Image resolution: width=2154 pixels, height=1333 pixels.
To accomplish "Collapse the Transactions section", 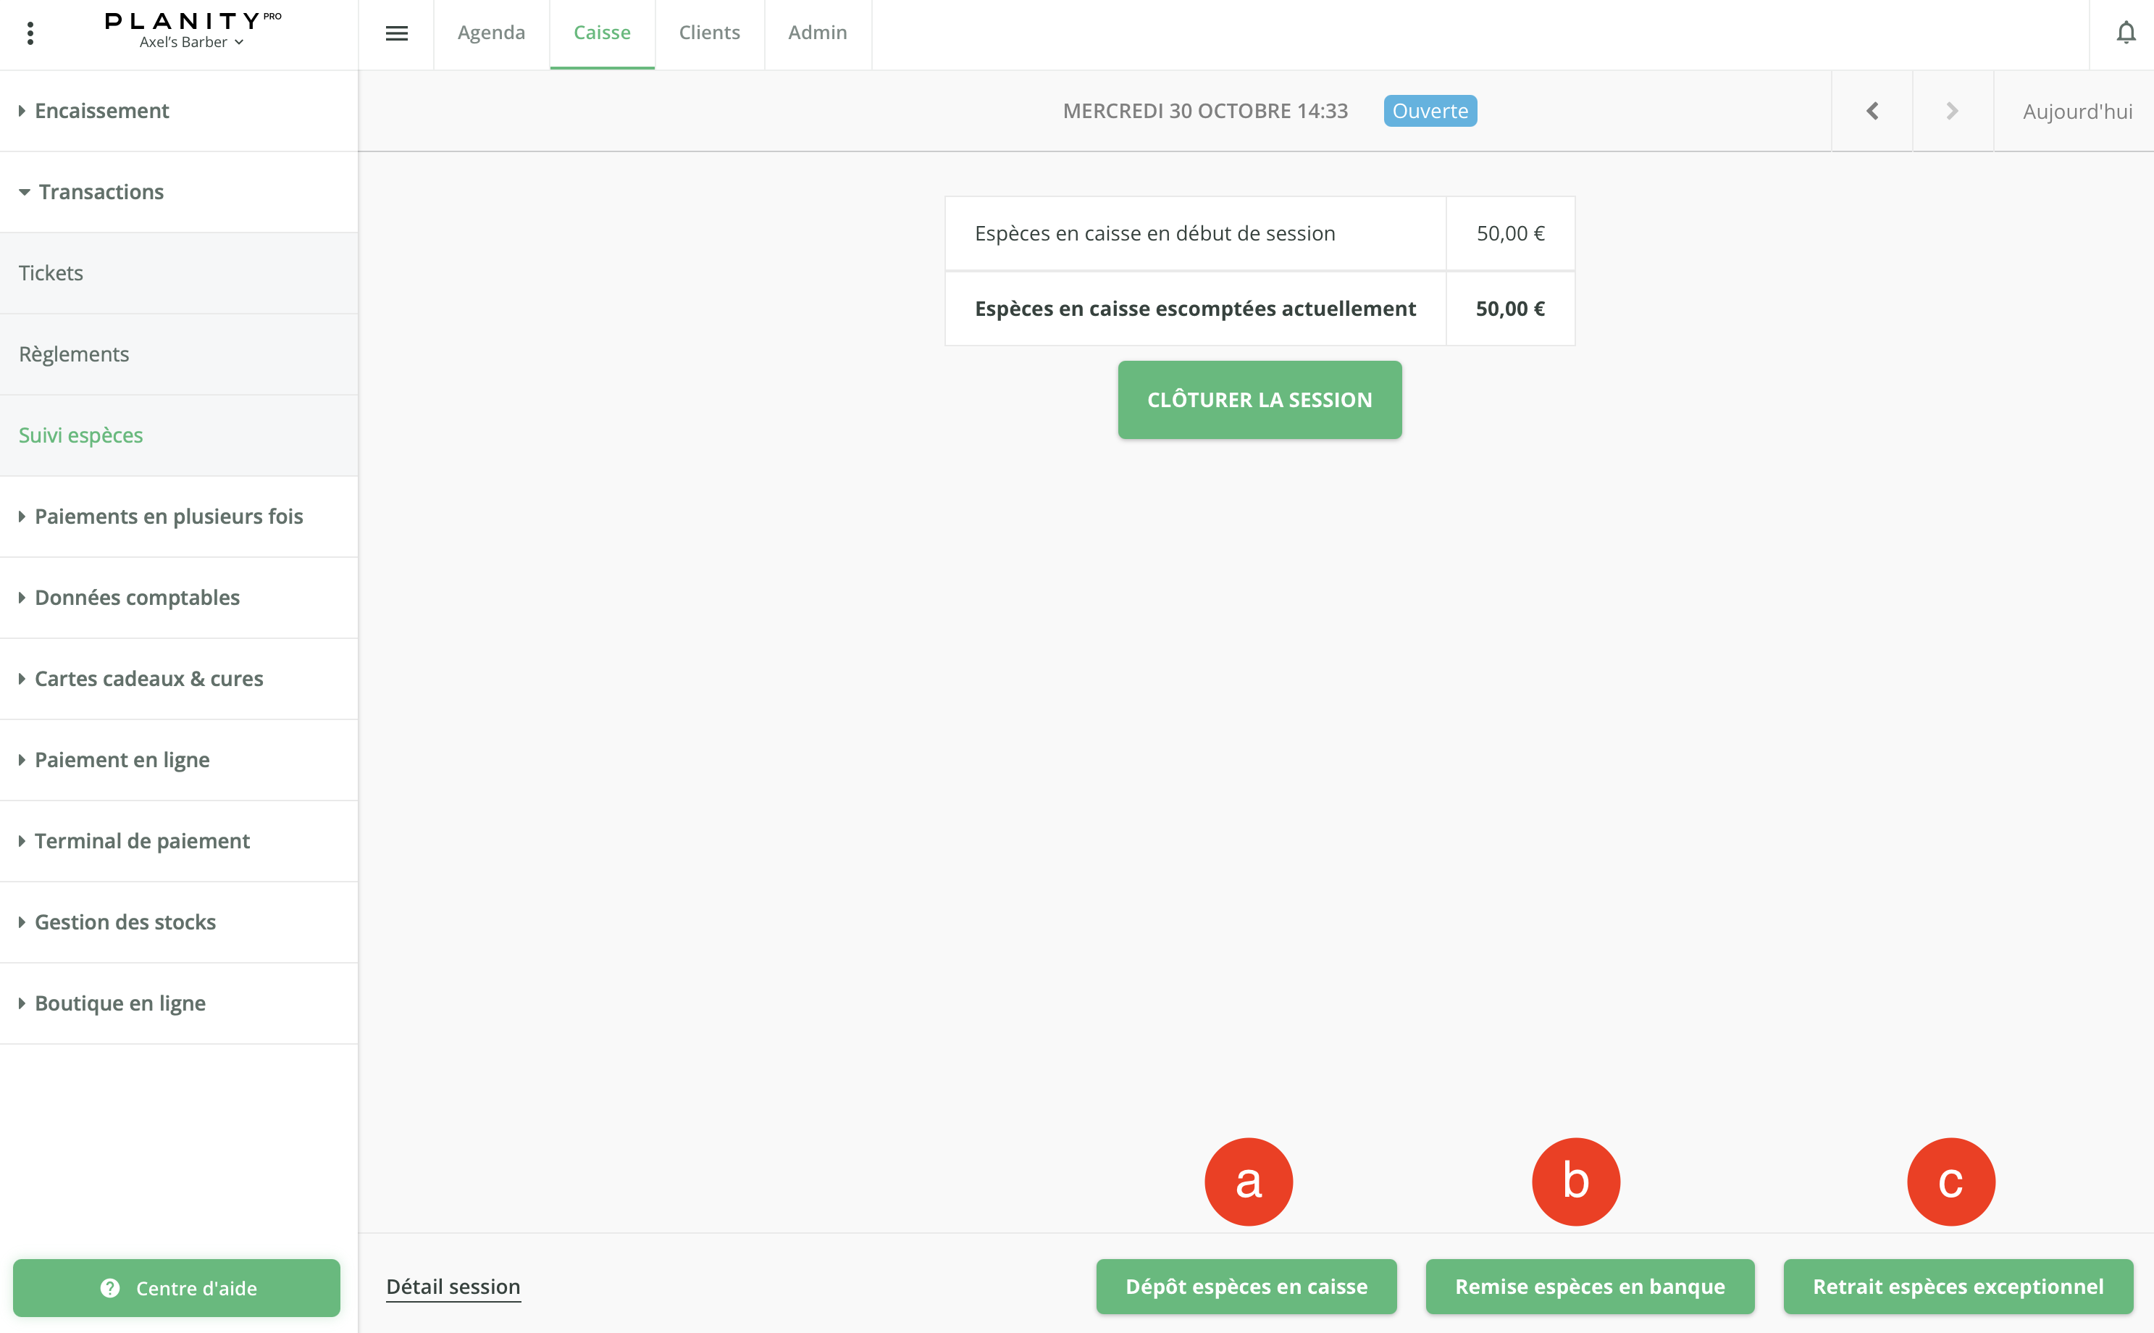I will [x=101, y=192].
